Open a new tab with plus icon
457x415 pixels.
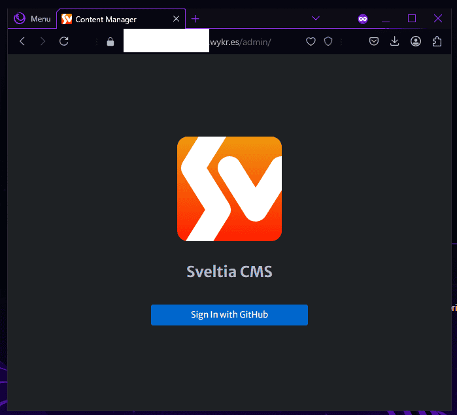[195, 19]
